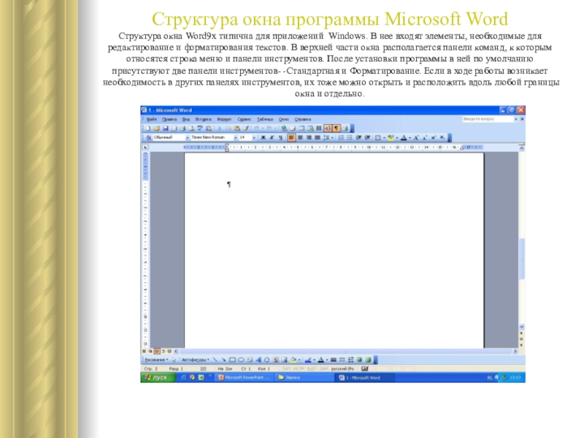
Task: Click the vertical scrollbar up arrow
Action: [x=522, y=148]
